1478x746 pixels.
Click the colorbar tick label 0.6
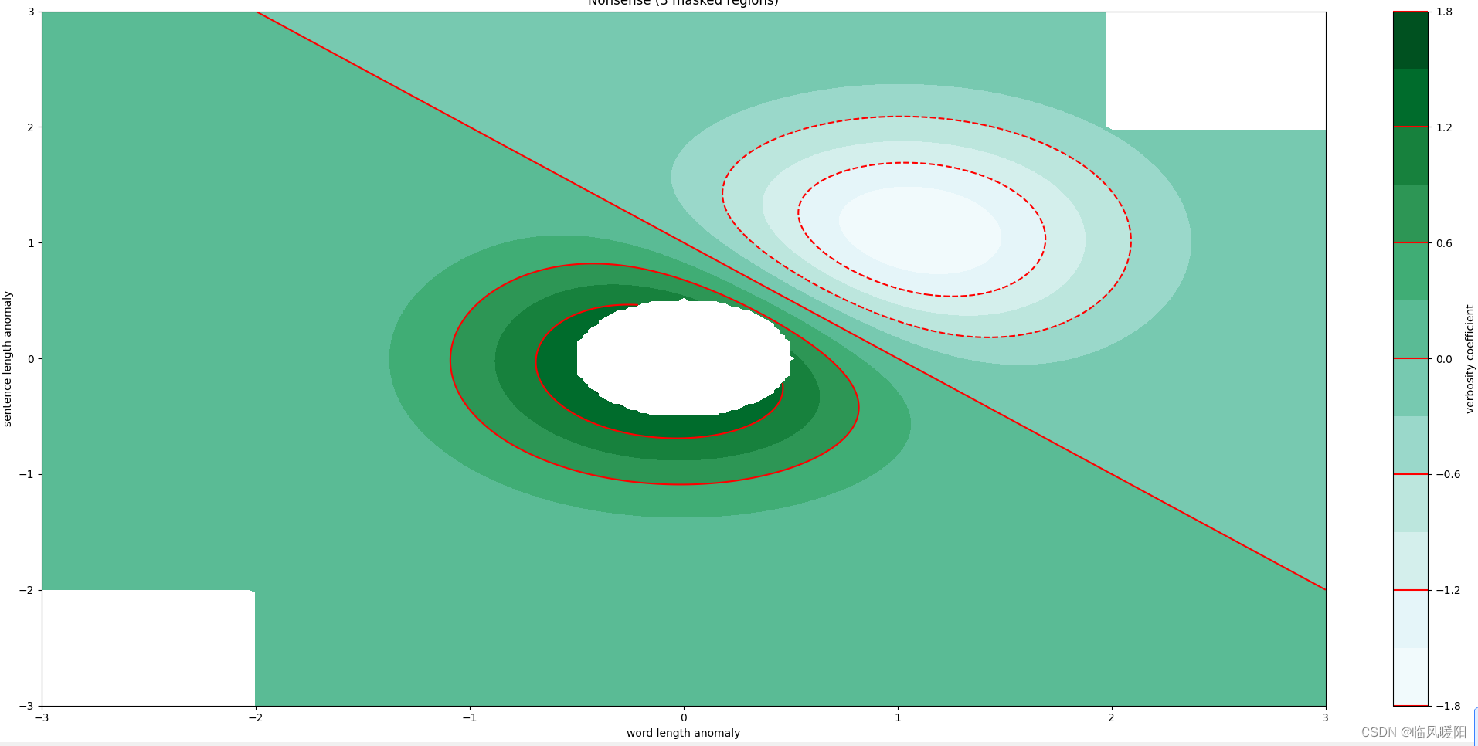click(1444, 243)
